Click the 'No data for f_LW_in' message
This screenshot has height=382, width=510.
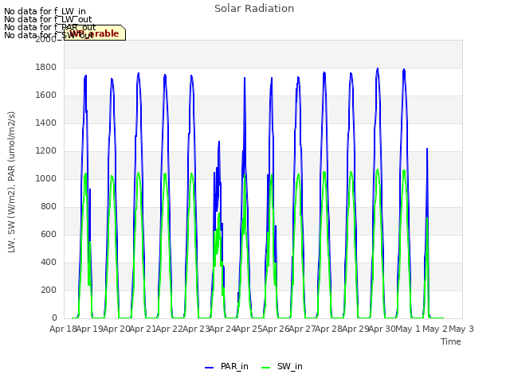pos(45,11)
